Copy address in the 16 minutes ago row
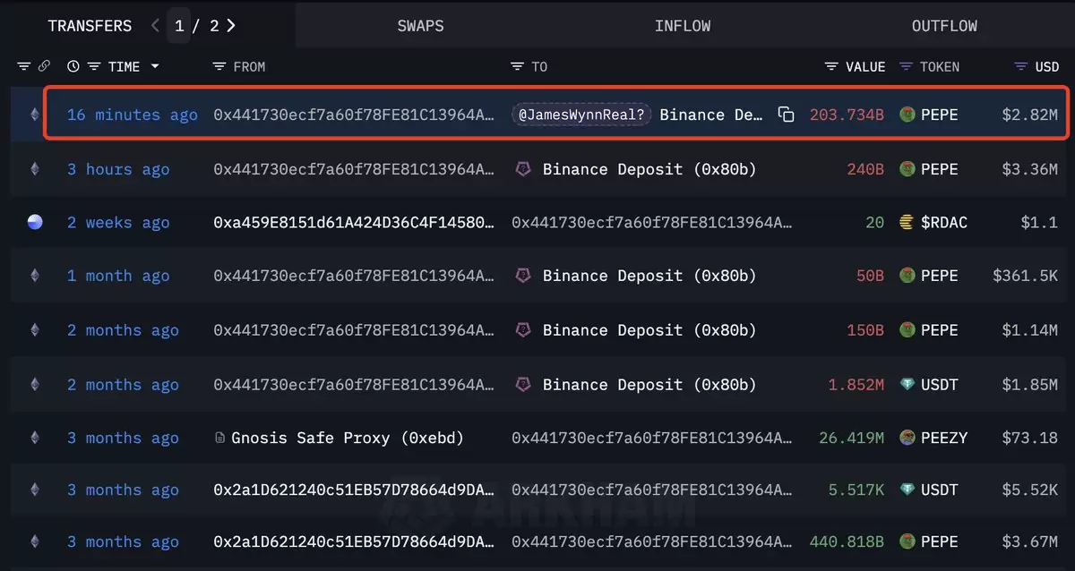This screenshot has height=571, width=1075. 786,115
